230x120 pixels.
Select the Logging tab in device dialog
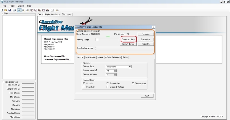coord(80,57)
